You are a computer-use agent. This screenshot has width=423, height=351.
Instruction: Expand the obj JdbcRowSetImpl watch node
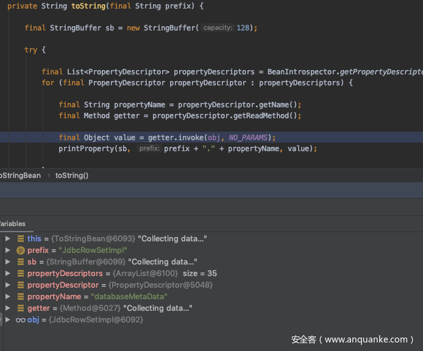pos(7,320)
